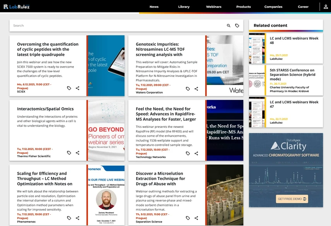This screenshot has width=331, height=226.
Task: Open the Career menu
Action: 303,7
